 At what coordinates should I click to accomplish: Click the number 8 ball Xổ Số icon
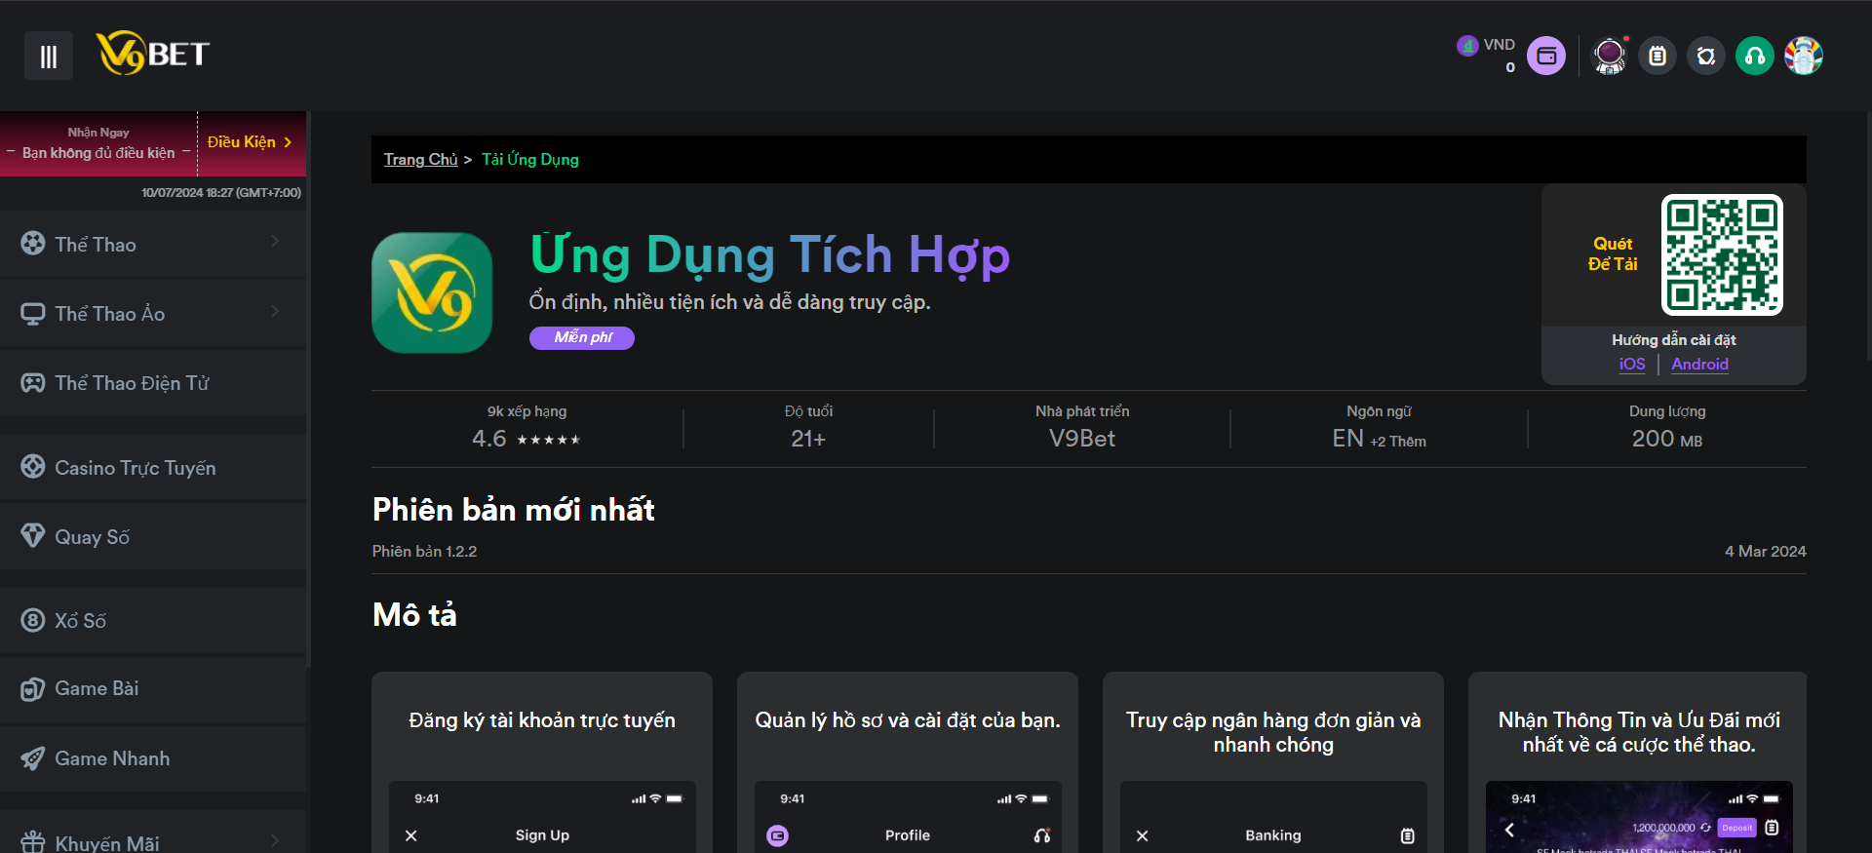point(33,620)
